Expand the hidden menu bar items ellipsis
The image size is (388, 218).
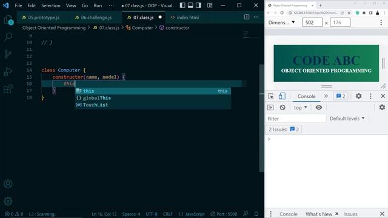click(112, 5)
